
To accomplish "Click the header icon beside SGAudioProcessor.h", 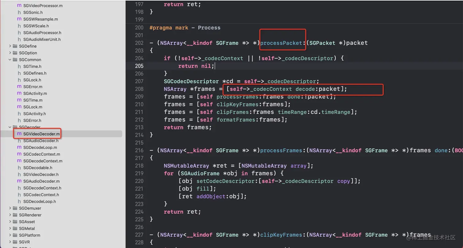I will (19, 32).
